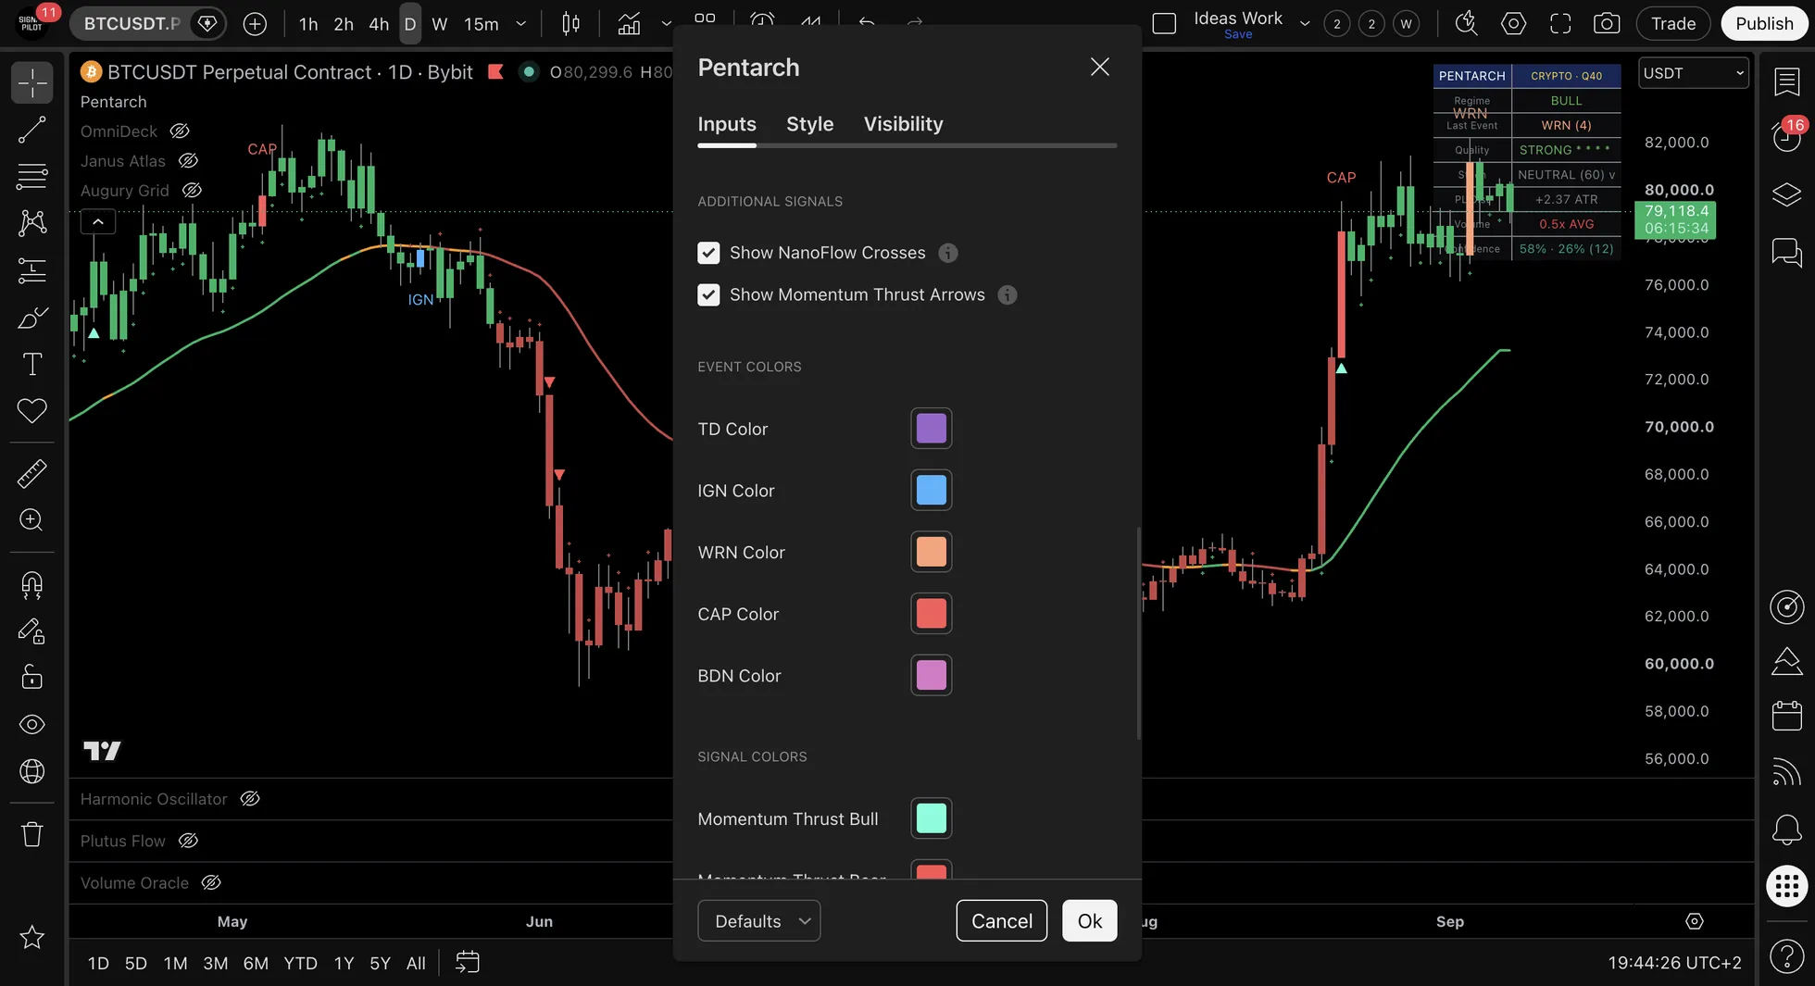Change the TD Color swatch
Image resolution: width=1815 pixels, height=986 pixels.
coord(932,429)
